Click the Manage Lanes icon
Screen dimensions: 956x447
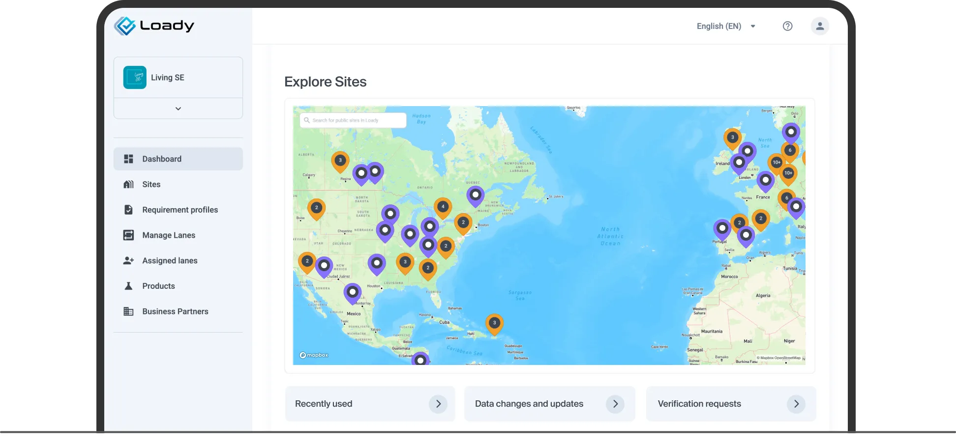(128, 235)
